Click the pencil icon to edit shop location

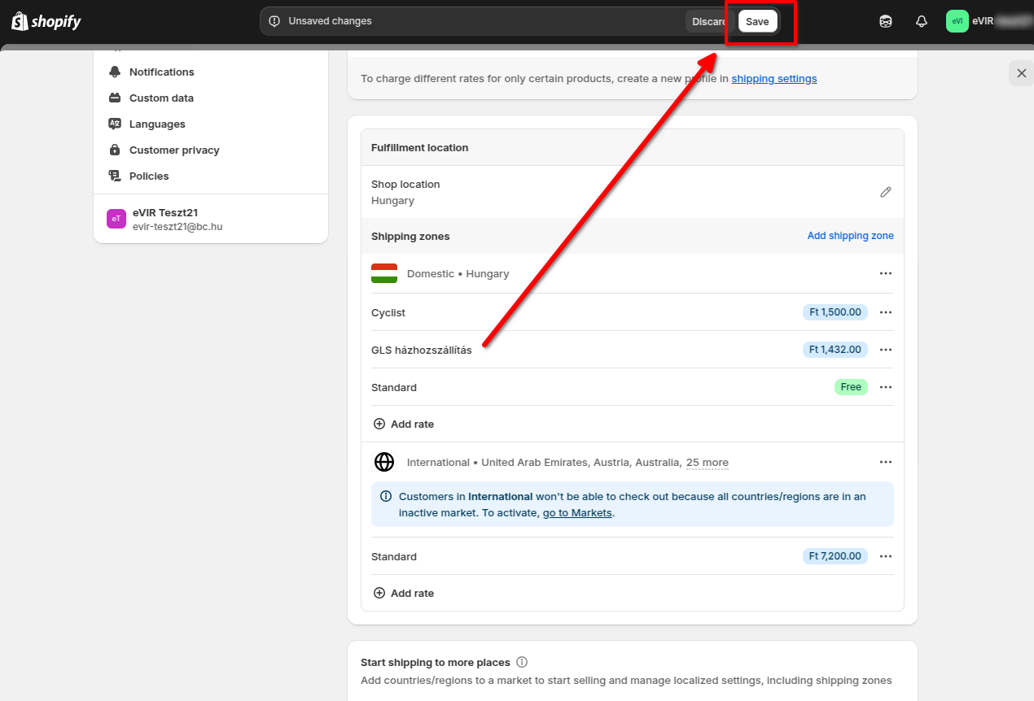tap(886, 192)
